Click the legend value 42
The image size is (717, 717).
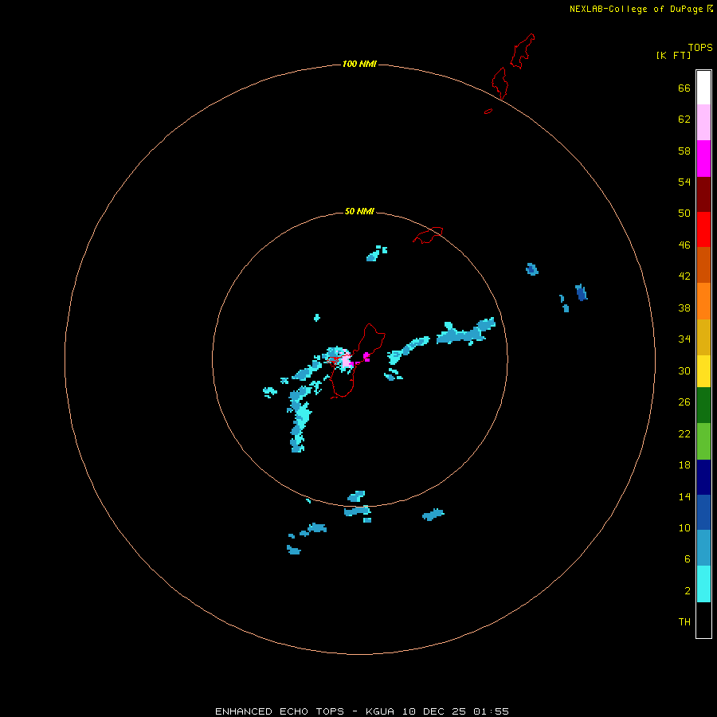pos(684,276)
